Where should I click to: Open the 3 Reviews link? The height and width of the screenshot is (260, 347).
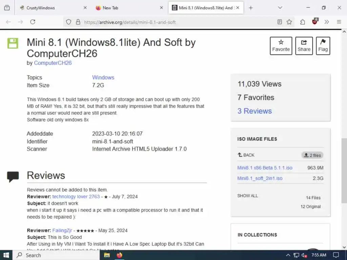pos(254,111)
